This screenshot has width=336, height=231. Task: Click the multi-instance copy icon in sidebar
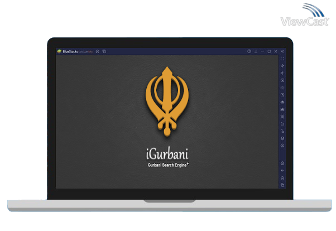pos(282,131)
